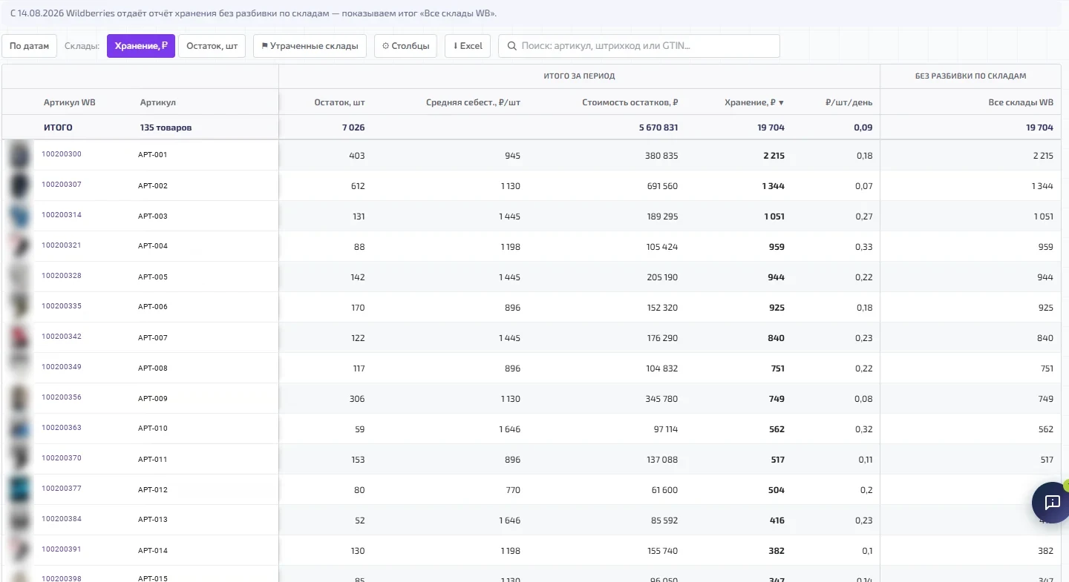Click product thumbnail for АРТ-003
Viewport: 1069px width, 582px height.
coord(19,216)
